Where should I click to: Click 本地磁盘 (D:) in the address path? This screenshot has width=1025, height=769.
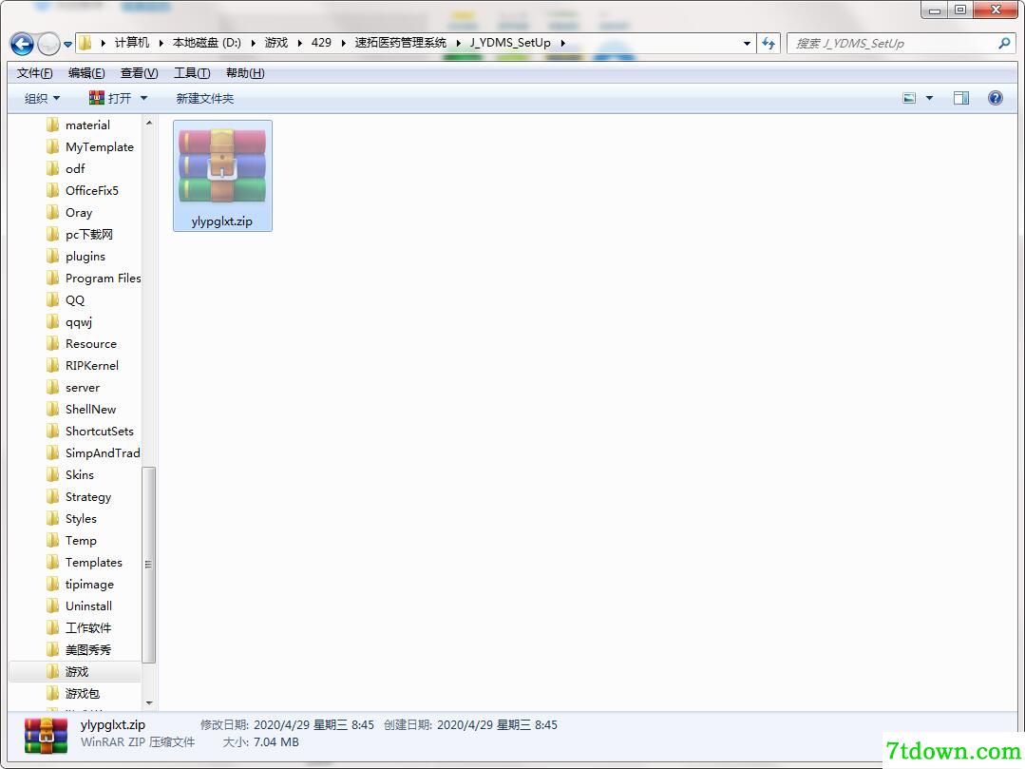[206, 43]
